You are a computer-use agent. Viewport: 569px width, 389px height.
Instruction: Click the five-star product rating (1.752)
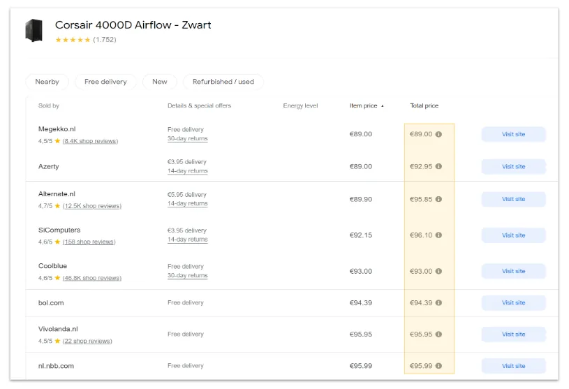click(x=86, y=40)
